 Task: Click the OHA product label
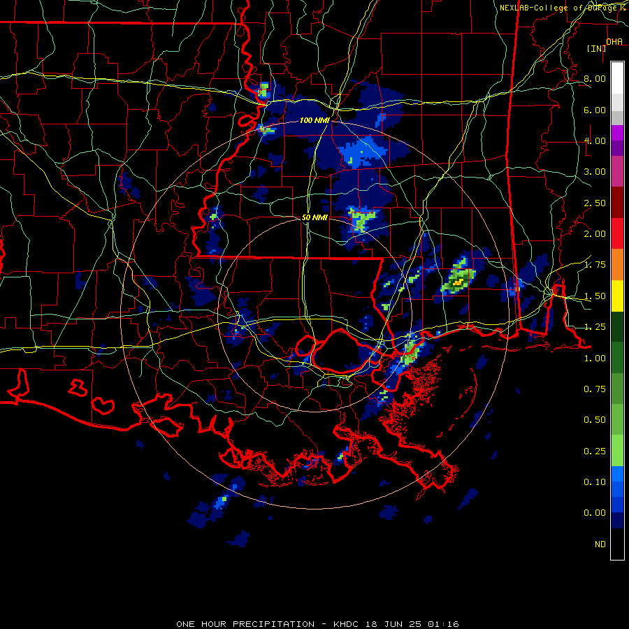click(x=614, y=42)
